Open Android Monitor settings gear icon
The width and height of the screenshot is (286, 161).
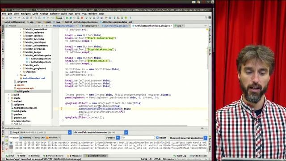click(202, 128)
